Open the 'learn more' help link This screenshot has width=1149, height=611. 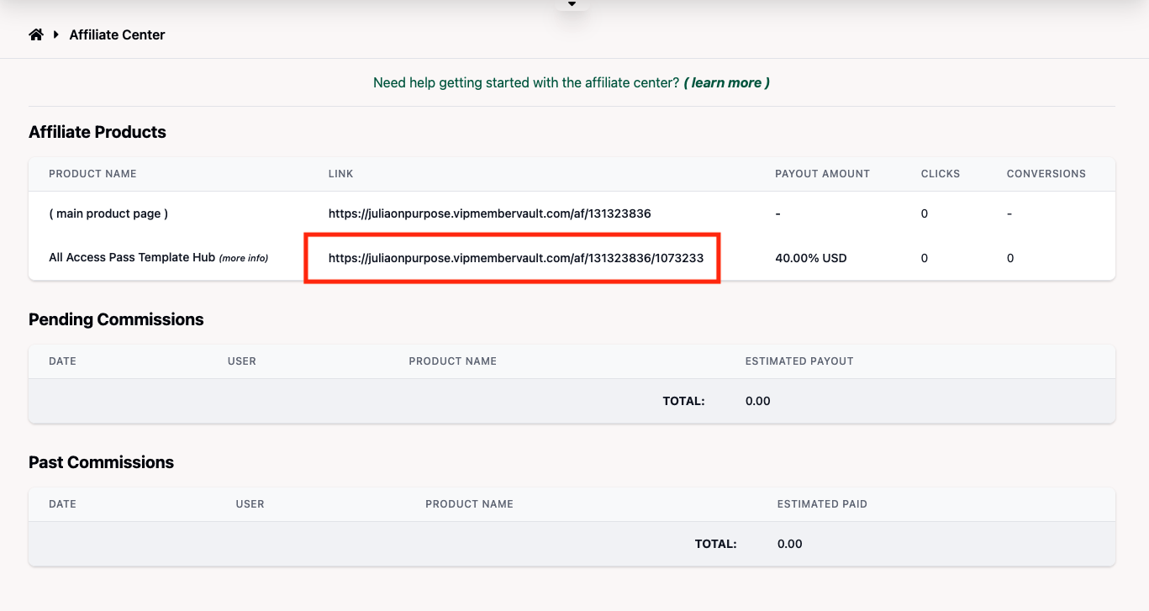[727, 82]
